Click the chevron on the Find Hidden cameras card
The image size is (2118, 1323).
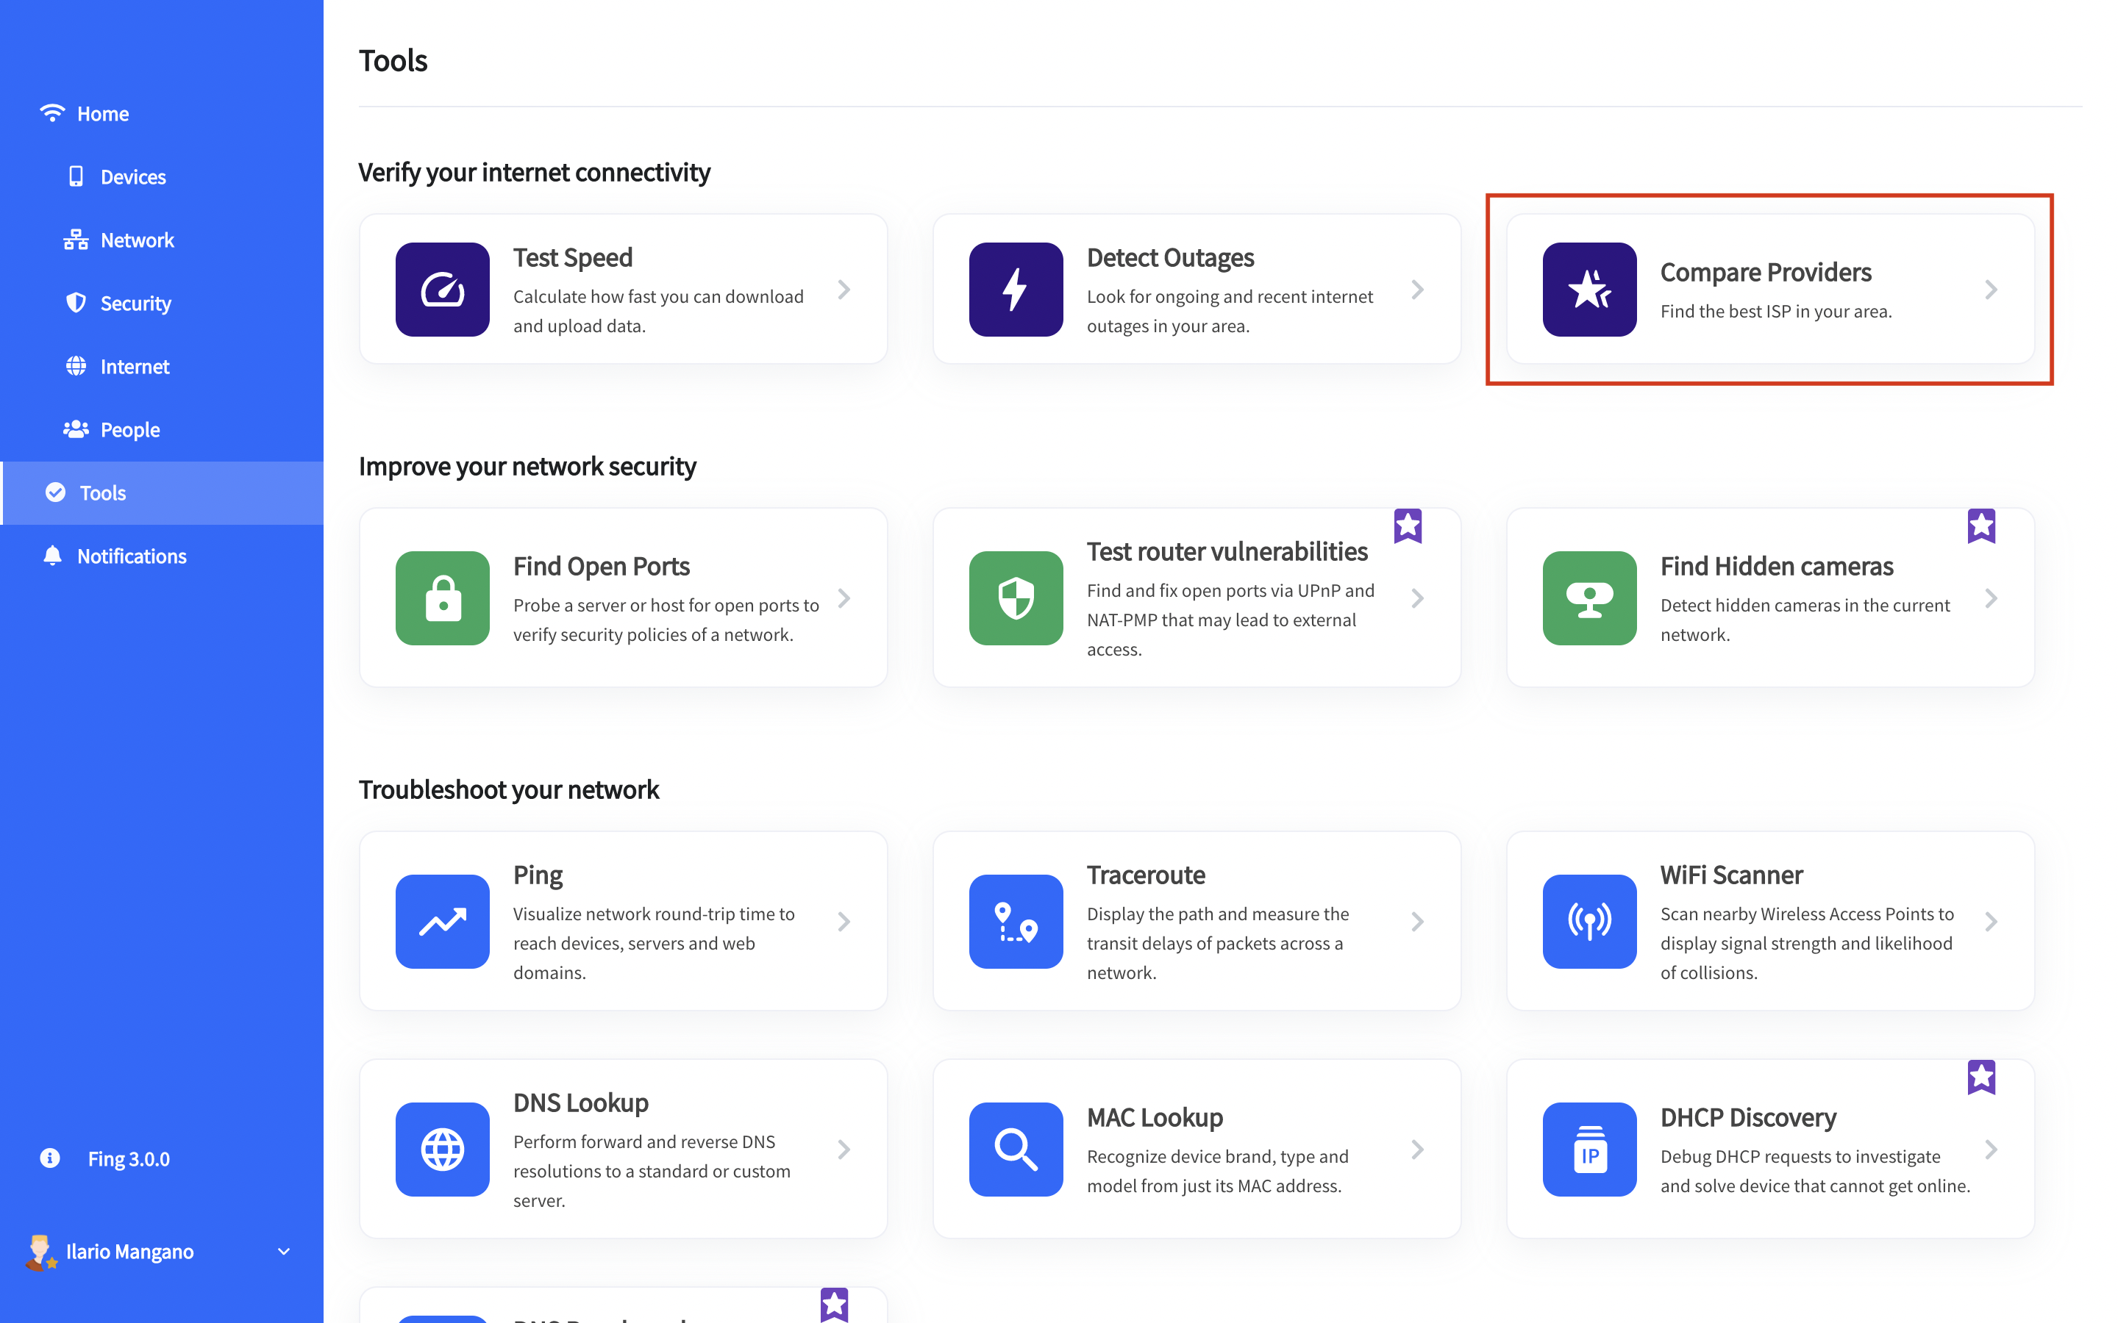pyautogui.click(x=1991, y=598)
